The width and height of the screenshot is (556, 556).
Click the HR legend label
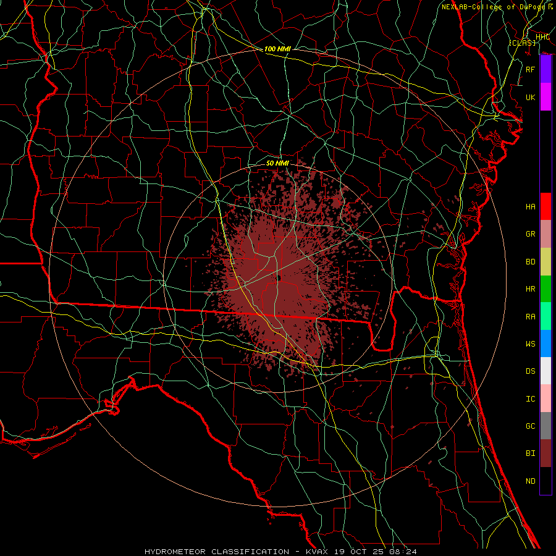[531, 289]
